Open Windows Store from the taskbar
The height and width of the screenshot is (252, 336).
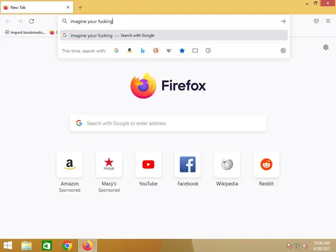47,245
